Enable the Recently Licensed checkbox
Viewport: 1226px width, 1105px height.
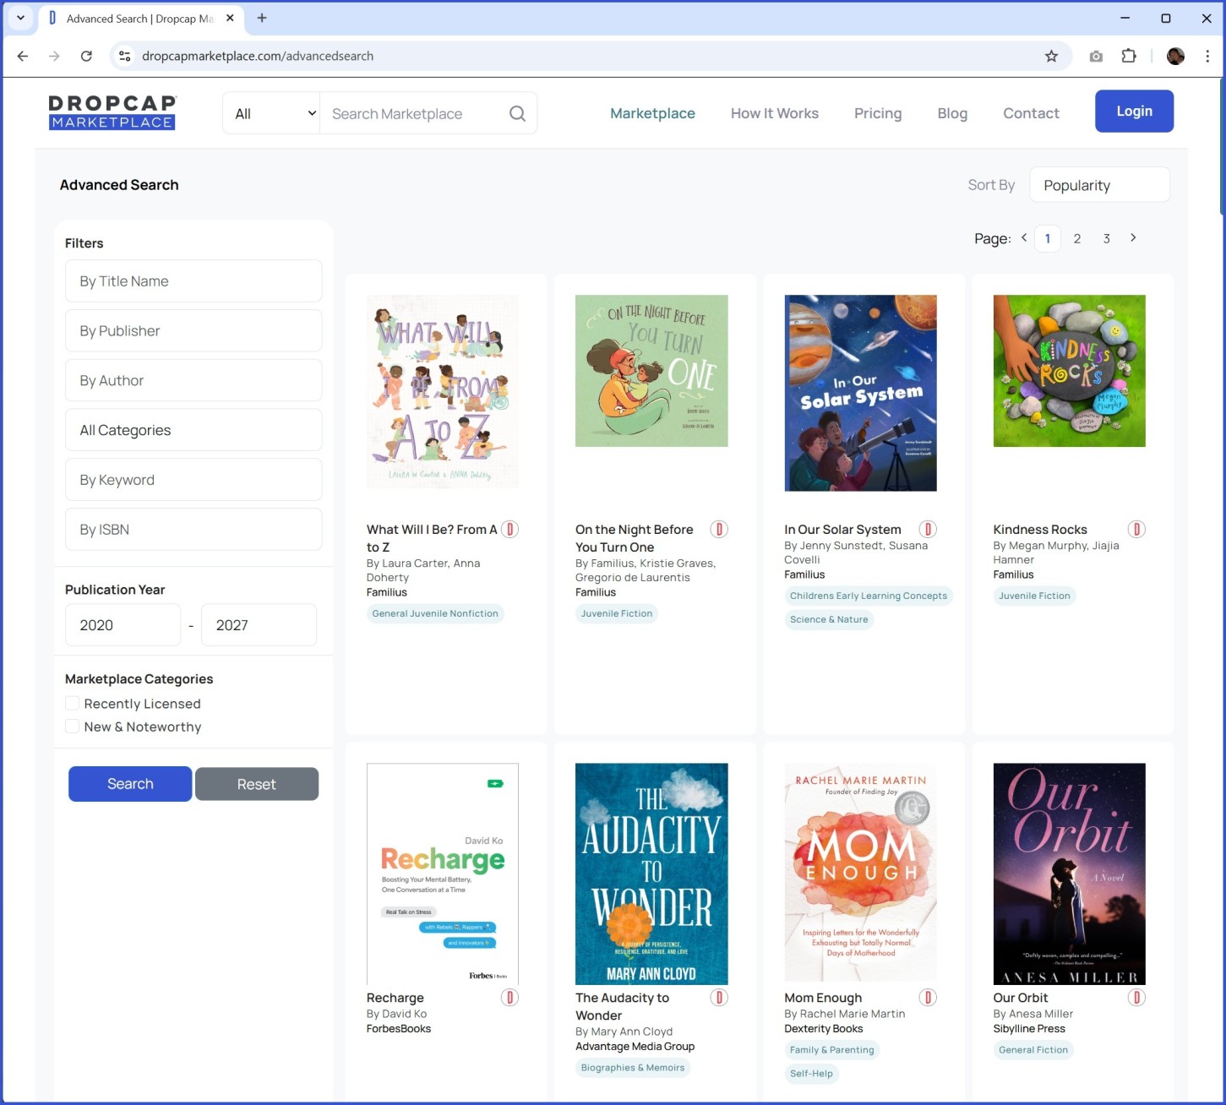coord(73,704)
